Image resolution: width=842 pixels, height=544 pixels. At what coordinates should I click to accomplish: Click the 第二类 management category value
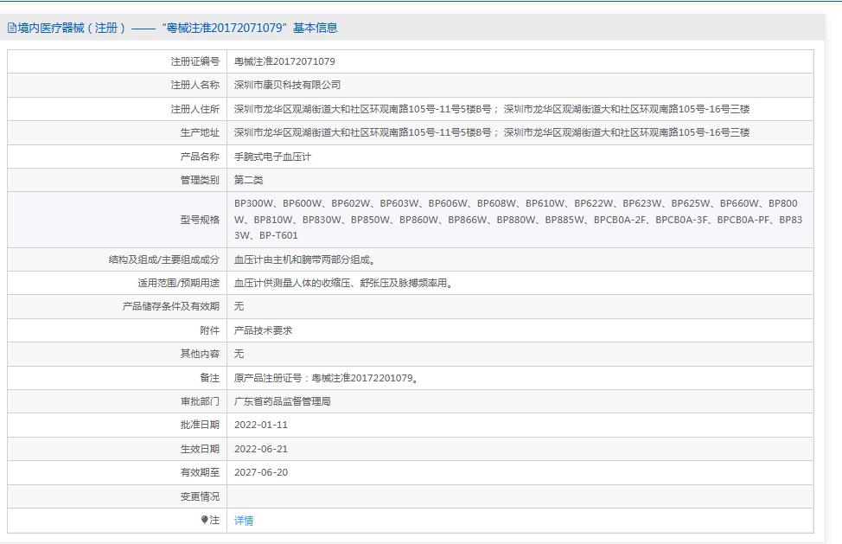(249, 180)
